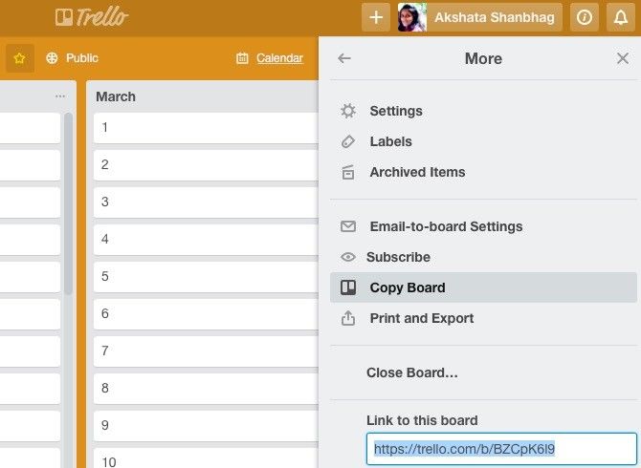Click the More panel title

tap(483, 58)
